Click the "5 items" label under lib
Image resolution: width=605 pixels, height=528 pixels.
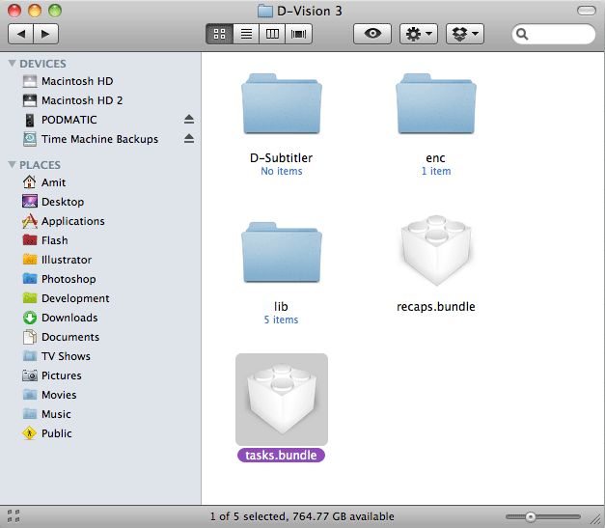(x=282, y=320)
